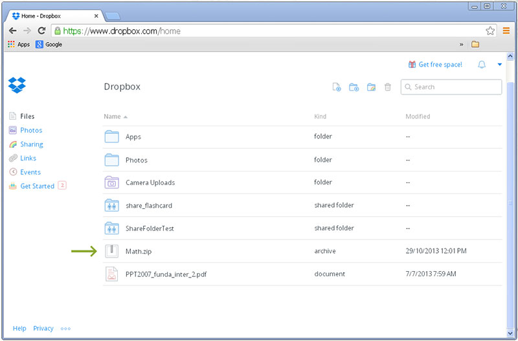Click the Modified column header

pyautogui.click(x=418, y=116)
